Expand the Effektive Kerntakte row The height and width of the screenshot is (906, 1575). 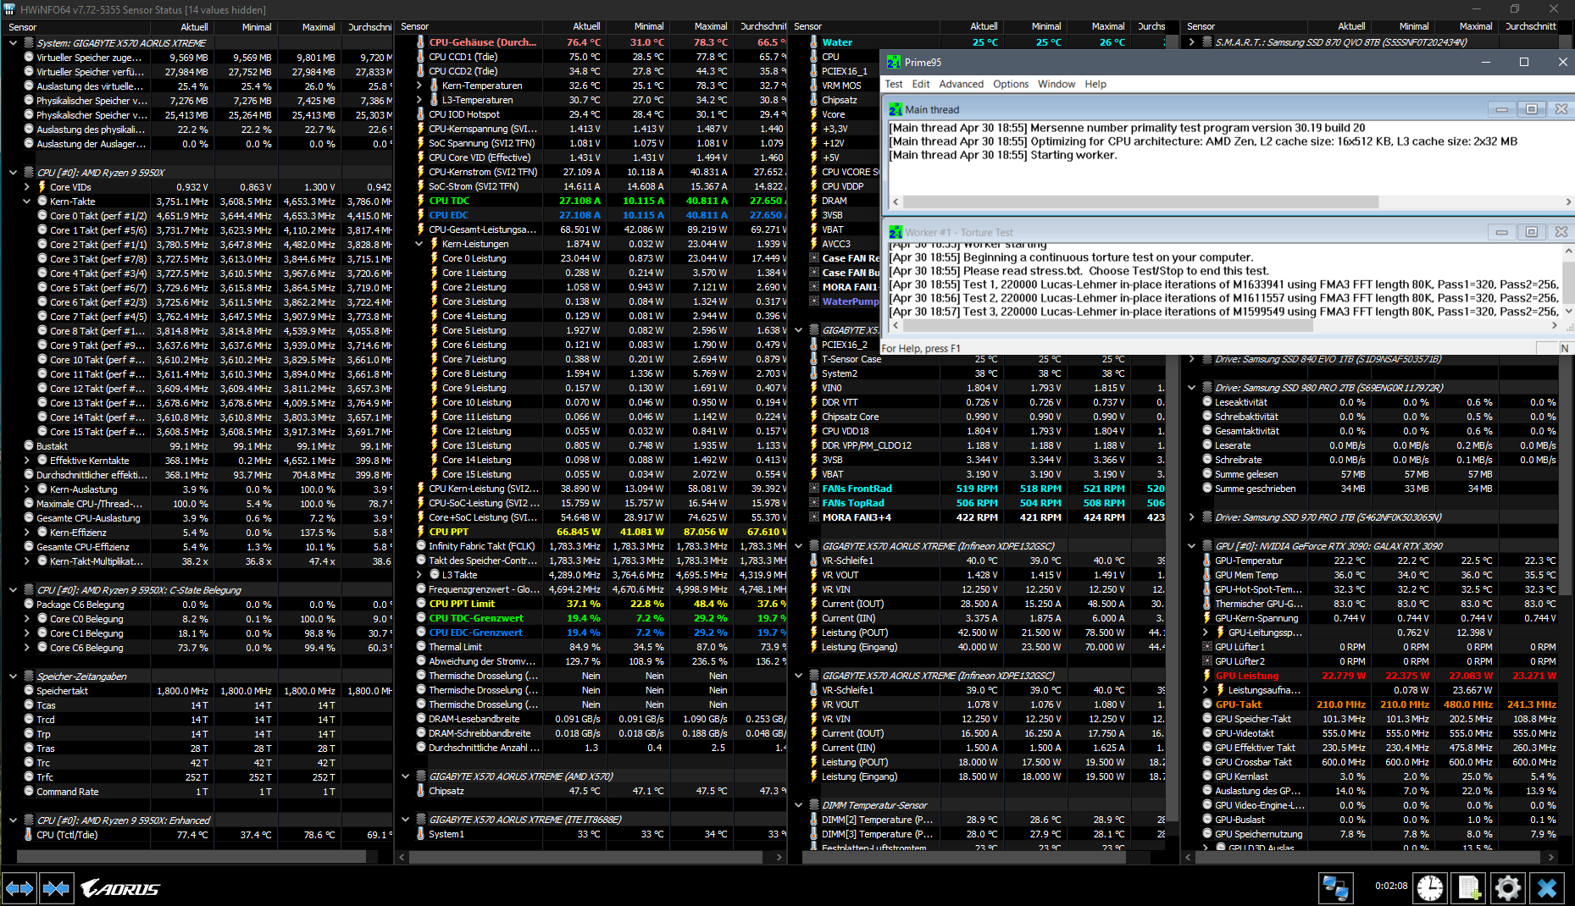pos(26,461)
